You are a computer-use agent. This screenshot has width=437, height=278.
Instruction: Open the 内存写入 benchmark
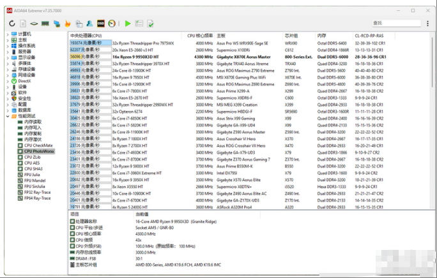[29, 128]
